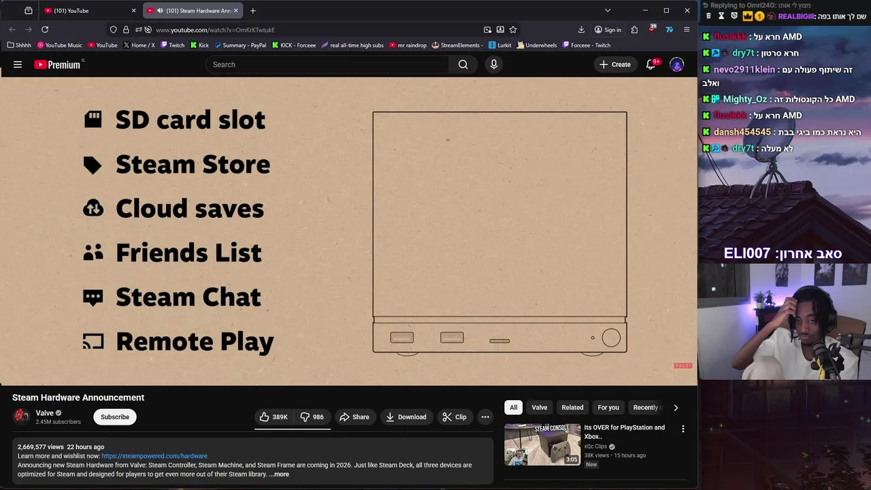Reload the page in browser toolbar

tap(45, 29)
